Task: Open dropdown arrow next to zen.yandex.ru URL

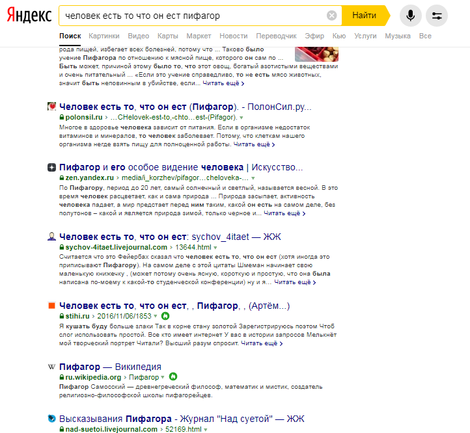Action: 254,177
